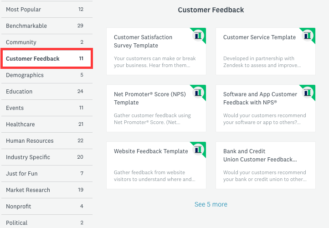The height and width of the screenshot is (228, 329).
Task: Select the Customer Feedback category
Action: (x=47, y=58)
